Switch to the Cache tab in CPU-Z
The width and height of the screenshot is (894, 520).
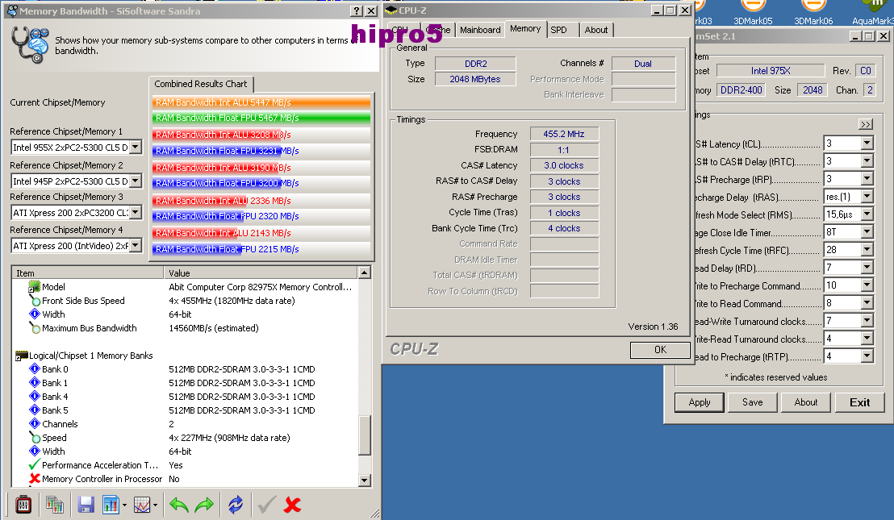439,30
